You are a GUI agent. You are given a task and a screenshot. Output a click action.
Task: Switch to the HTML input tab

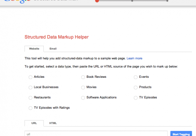tap(53, 123)
